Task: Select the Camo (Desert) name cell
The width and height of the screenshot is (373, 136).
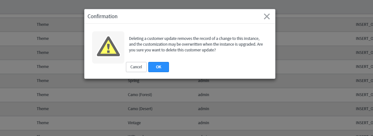Action: coord(140,109)
